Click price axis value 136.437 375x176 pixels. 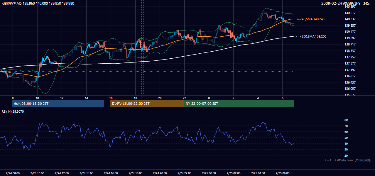tap(350, 82)
